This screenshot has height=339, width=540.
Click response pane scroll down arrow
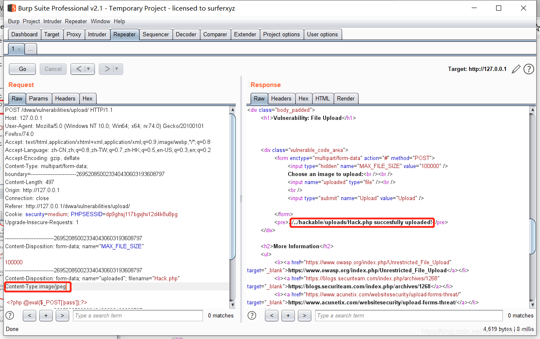point(533,304)
